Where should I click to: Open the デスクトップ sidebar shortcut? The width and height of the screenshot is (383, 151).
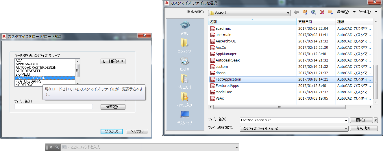click(185, 118)
